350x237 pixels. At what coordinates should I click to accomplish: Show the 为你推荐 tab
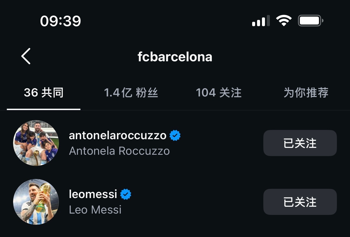[306, 93]
